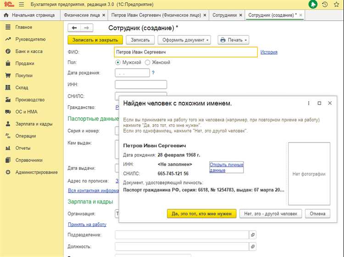Image resolution: width=344 pixels, height=257 pixels.
Task: Open the Зарплата и кадры sidebar section
Action: 34,124
